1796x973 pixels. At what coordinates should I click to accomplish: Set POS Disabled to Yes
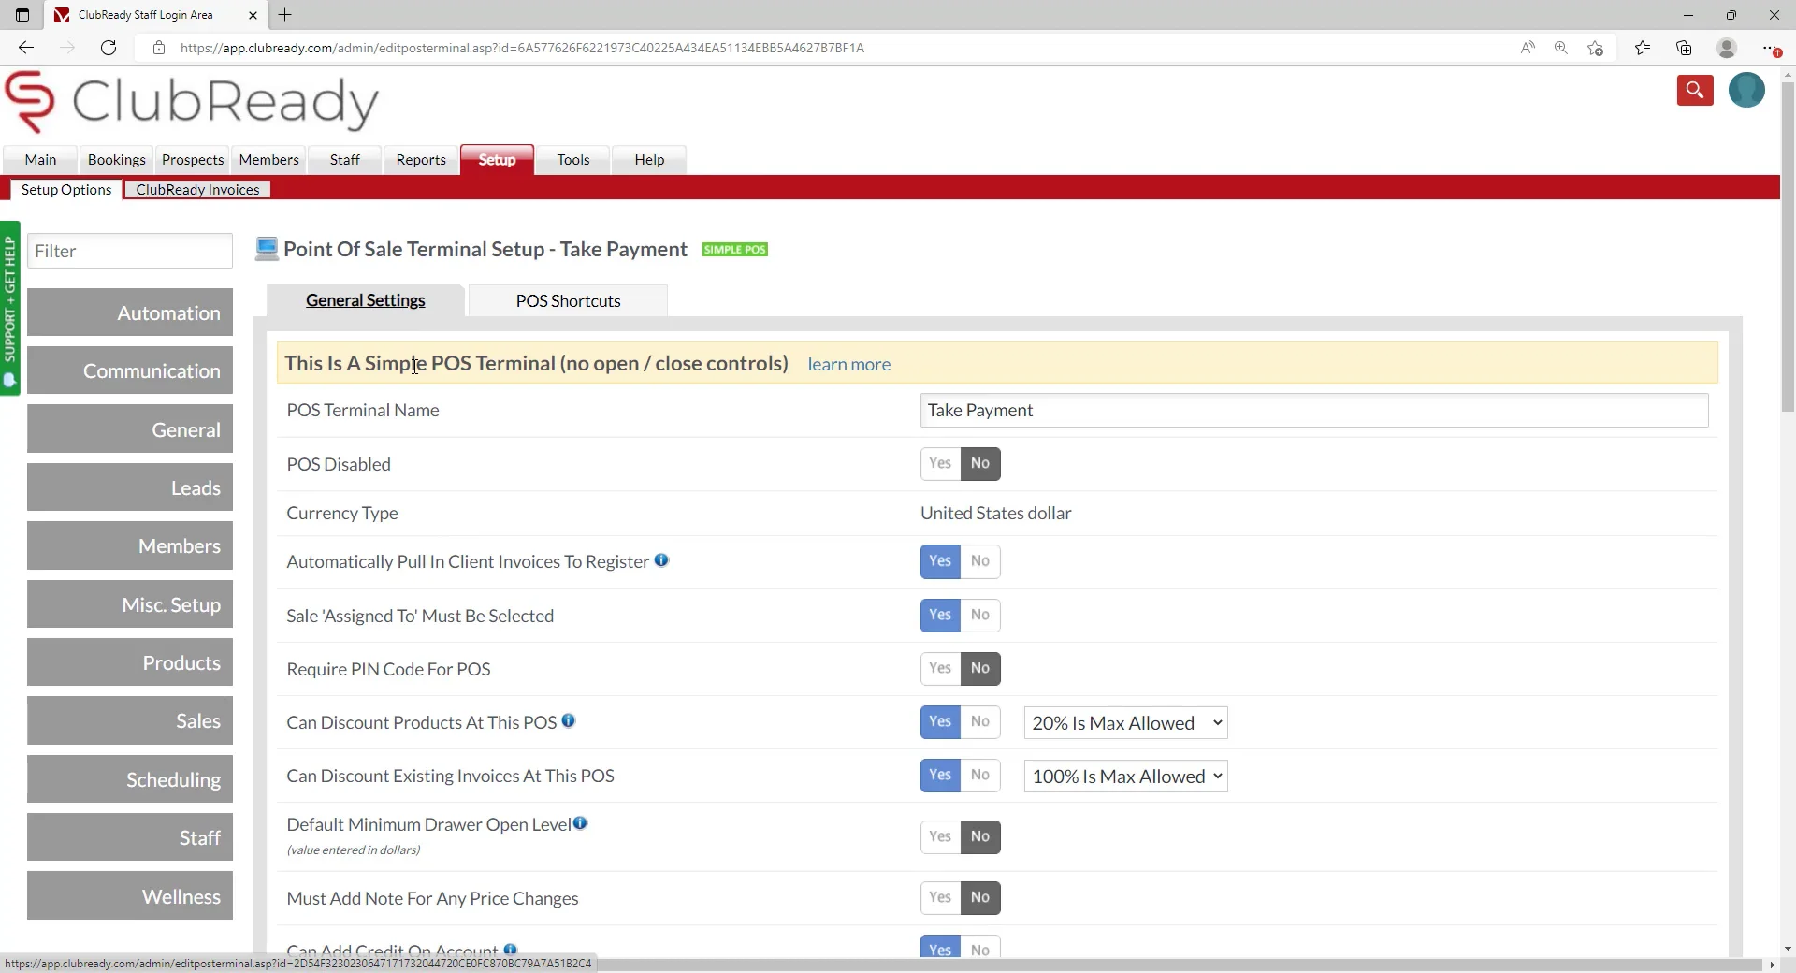(940, 463)
